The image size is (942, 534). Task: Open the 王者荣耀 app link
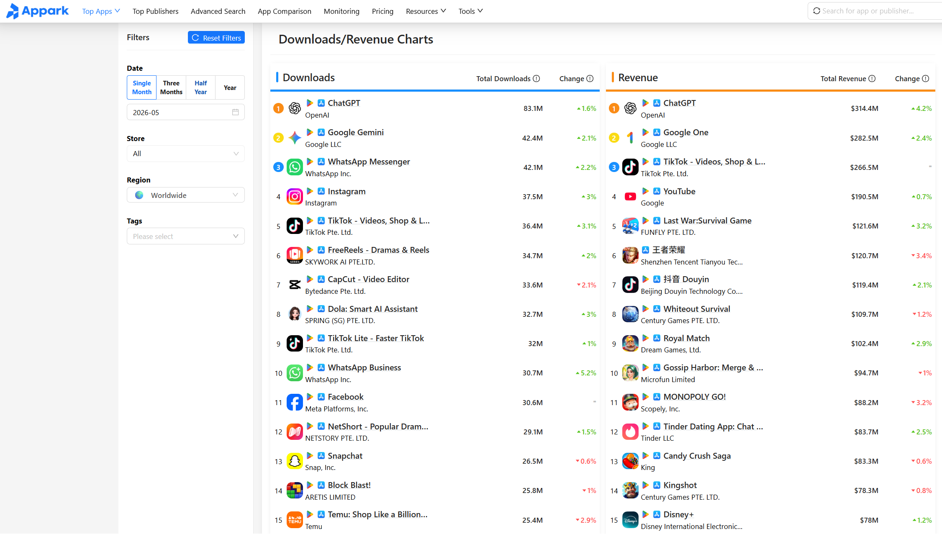(x=669, y=250)
